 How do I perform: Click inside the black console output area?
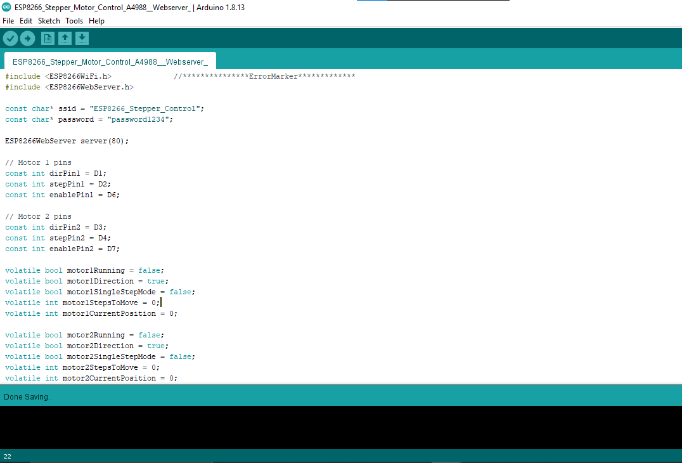pos(341,427)
